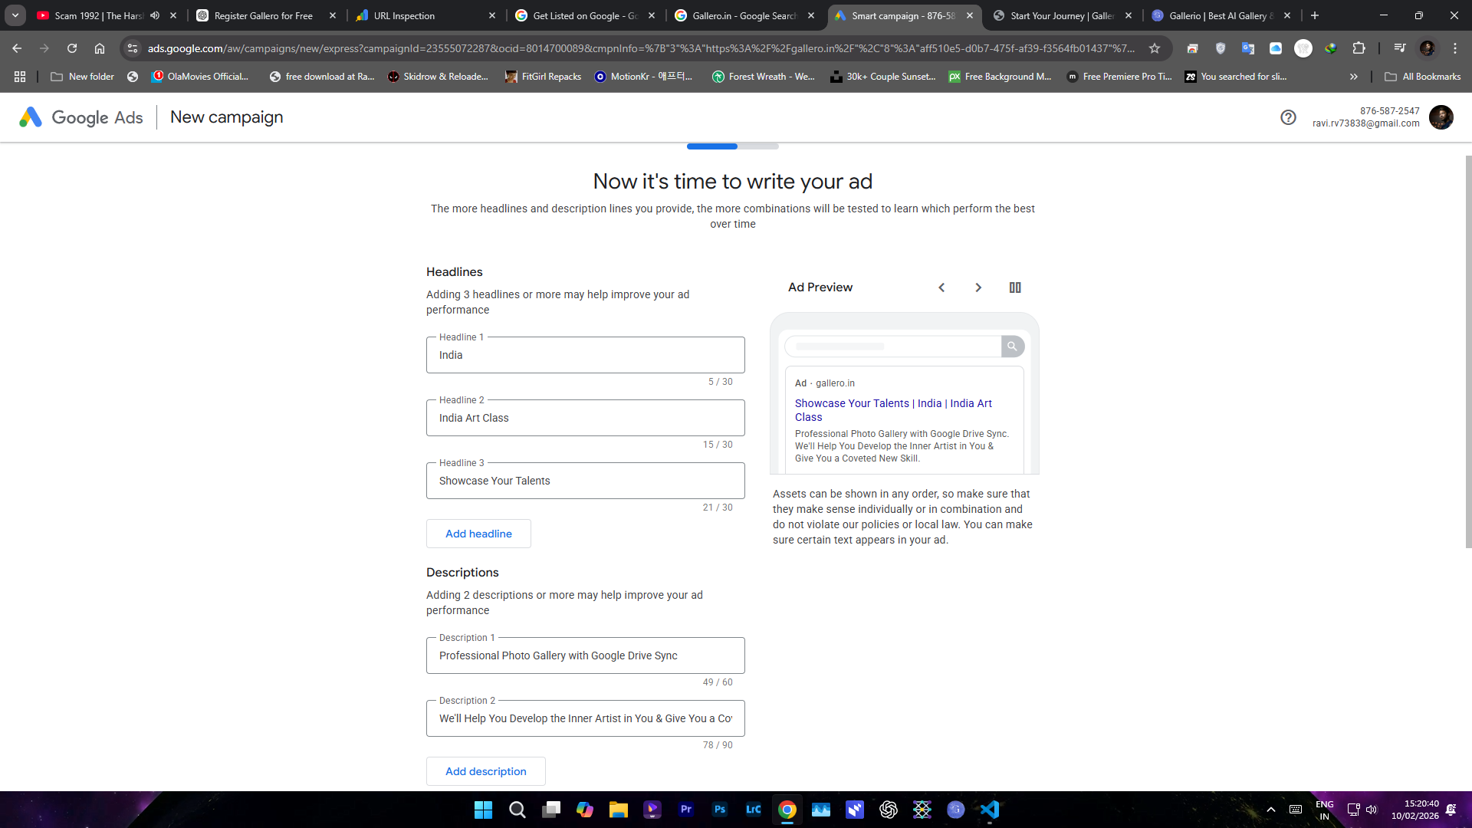Open the Google account profile avatar
Viewport: 1472px width, 828px height.
coord(1441,117)
